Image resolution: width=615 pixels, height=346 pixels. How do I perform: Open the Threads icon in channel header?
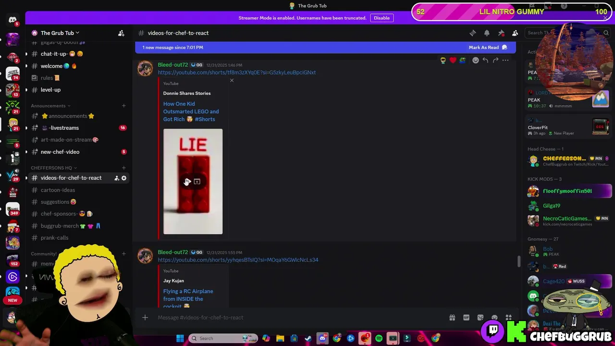(473, 33)
